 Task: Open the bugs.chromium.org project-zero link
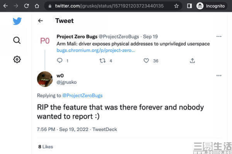coord(96,50)
